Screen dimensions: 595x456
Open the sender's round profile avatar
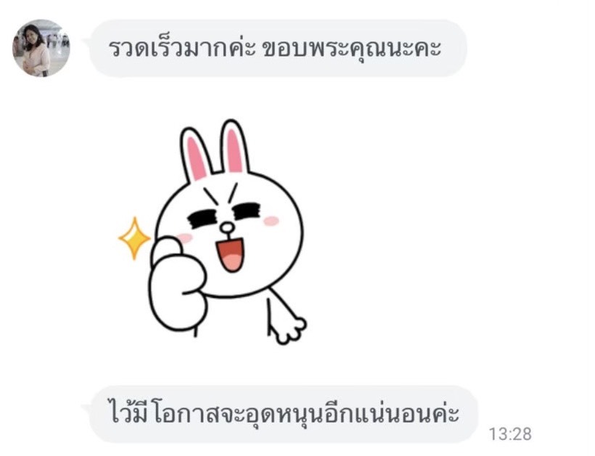(x=41, y=48)
